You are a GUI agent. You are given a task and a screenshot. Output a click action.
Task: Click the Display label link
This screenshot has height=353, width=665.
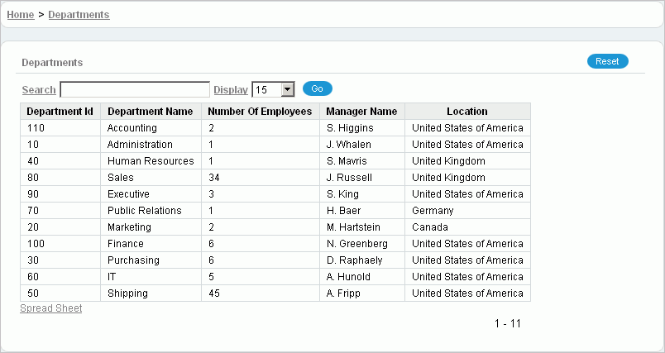231,89
